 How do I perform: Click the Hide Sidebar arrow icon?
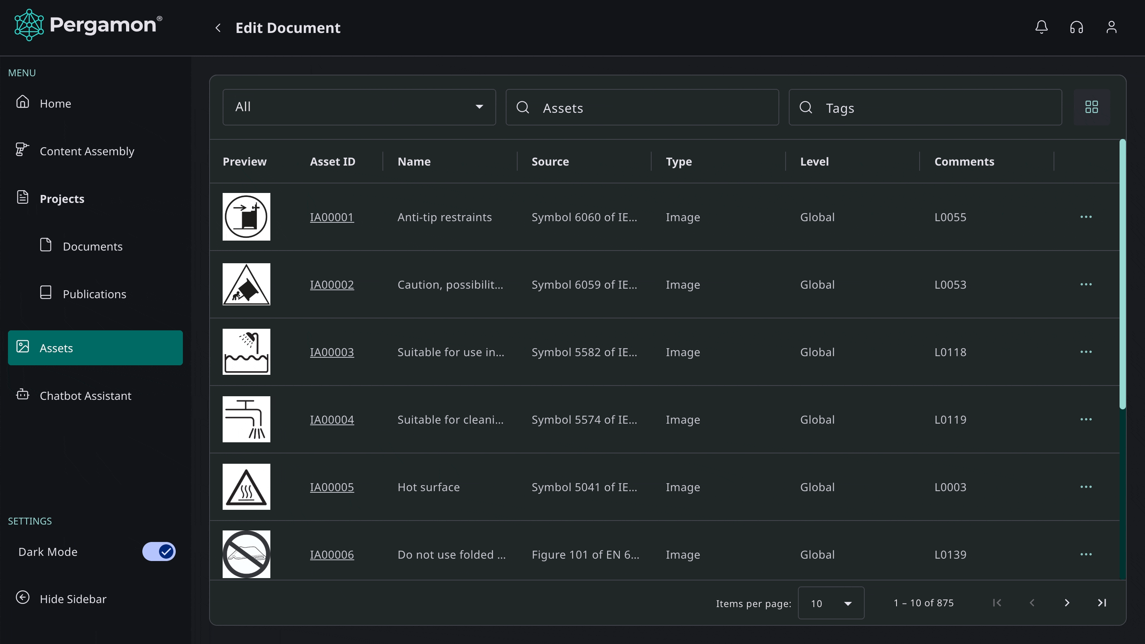coord(23,598)
